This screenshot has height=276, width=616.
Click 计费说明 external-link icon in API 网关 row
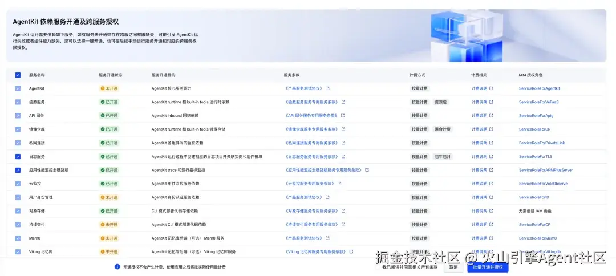click(x=491, y=116)
